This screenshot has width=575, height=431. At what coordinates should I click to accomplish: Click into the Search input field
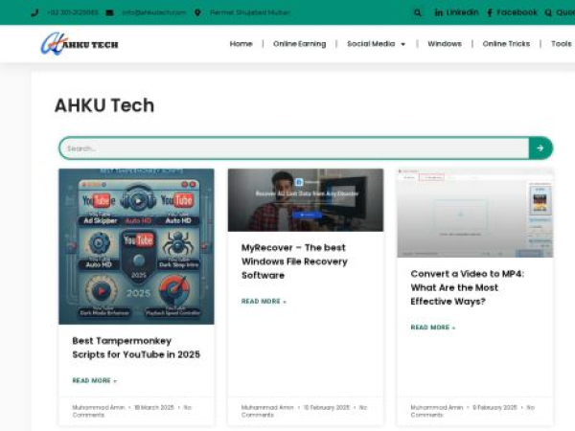(x=294, y=148)
